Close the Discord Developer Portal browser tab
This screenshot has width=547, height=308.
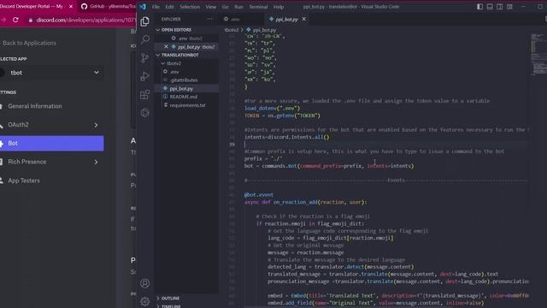click(x=70, y=7)
